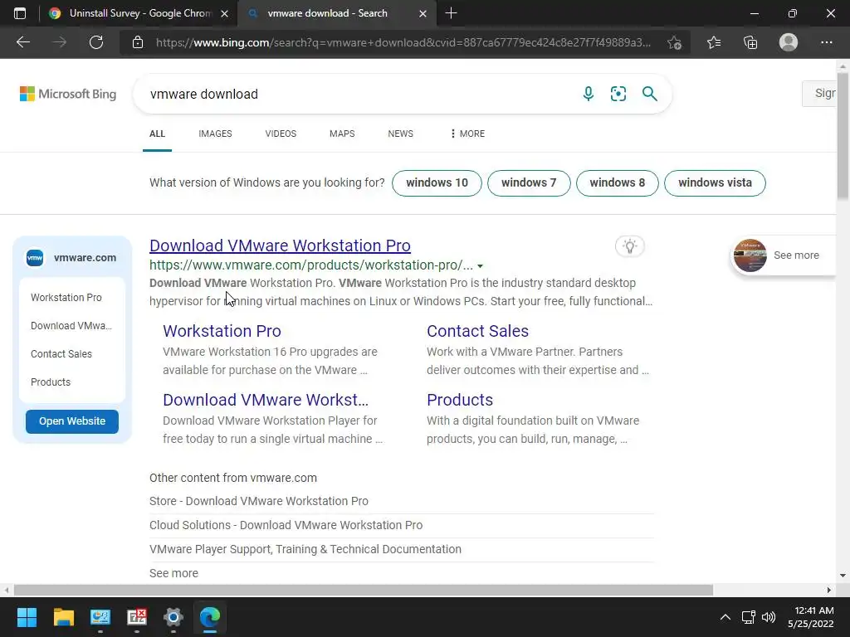This screenshot has height=637, width=850.
Task: Switch to VIDEOS results tab
Action: [281, 134]
